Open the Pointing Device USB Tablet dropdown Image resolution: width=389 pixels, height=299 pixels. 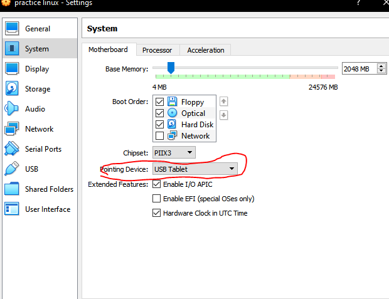coord(195,169)
